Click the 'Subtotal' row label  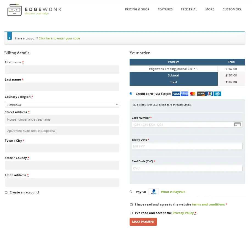click(173, 75)
